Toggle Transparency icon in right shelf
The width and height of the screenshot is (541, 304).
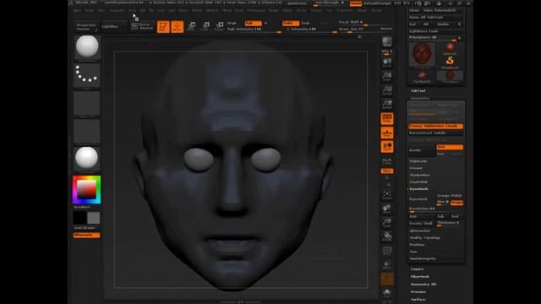pyautogui.click(x=387, y=264)
